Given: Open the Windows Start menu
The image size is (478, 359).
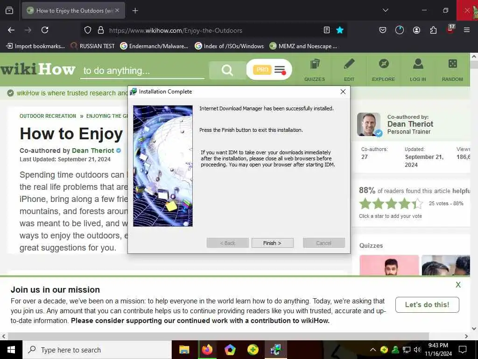Looking at the screenshot, I should 11,350.
